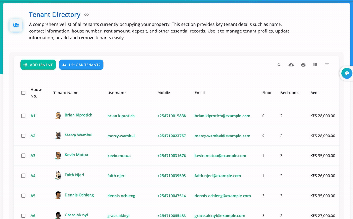
Task: Click Brian Kiprotich's avatar
Action: tap(58, 116)
